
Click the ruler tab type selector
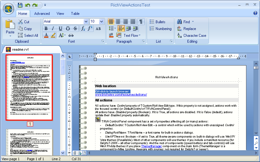point(70,57)
